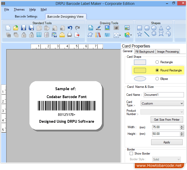Select the Triangle shape
The image size is (187, 170).
pyautogui.click(x=161, y=28)
